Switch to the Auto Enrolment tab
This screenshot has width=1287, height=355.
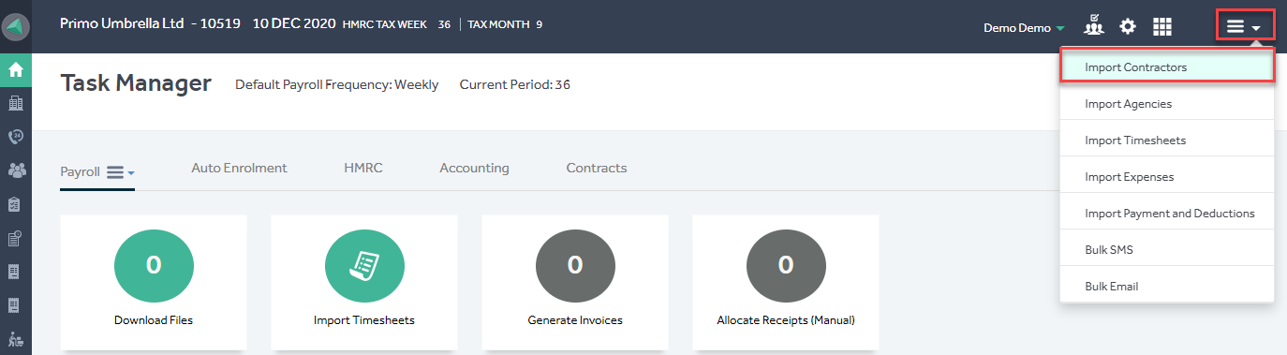tap(239, 169)
